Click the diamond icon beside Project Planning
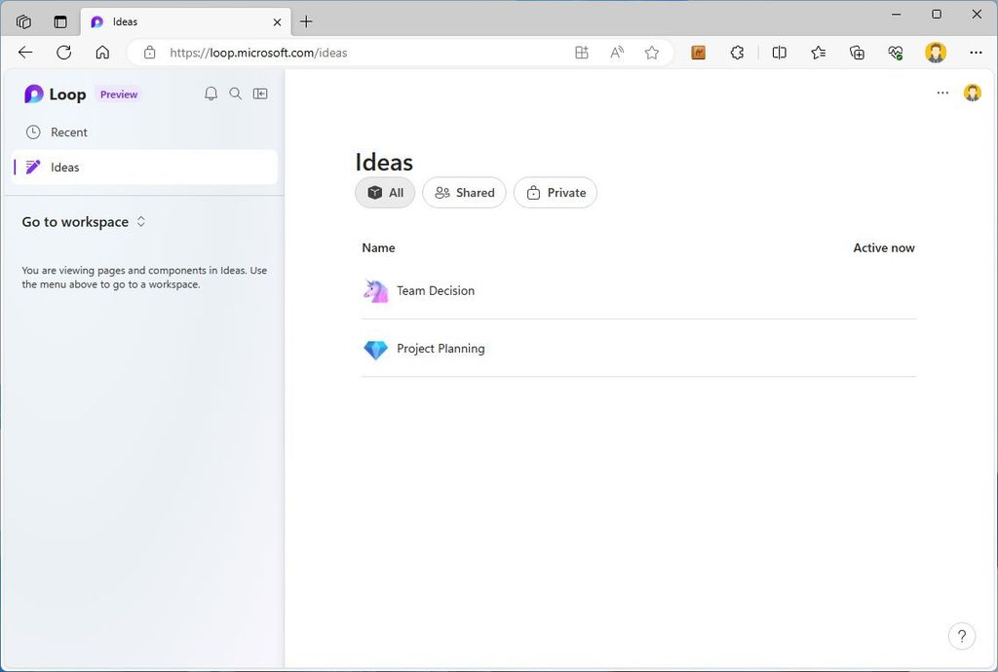Image resolution: width=998 pixels, height=672 pixels. [x=374, y=349]
